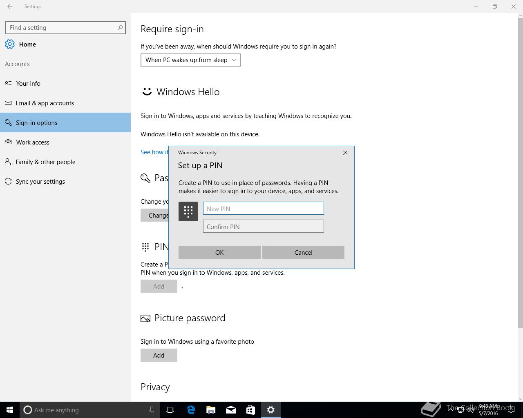Click the PIN section keypad icon
The height and width of the screenshot is (418, 523).
coord(145,247)
